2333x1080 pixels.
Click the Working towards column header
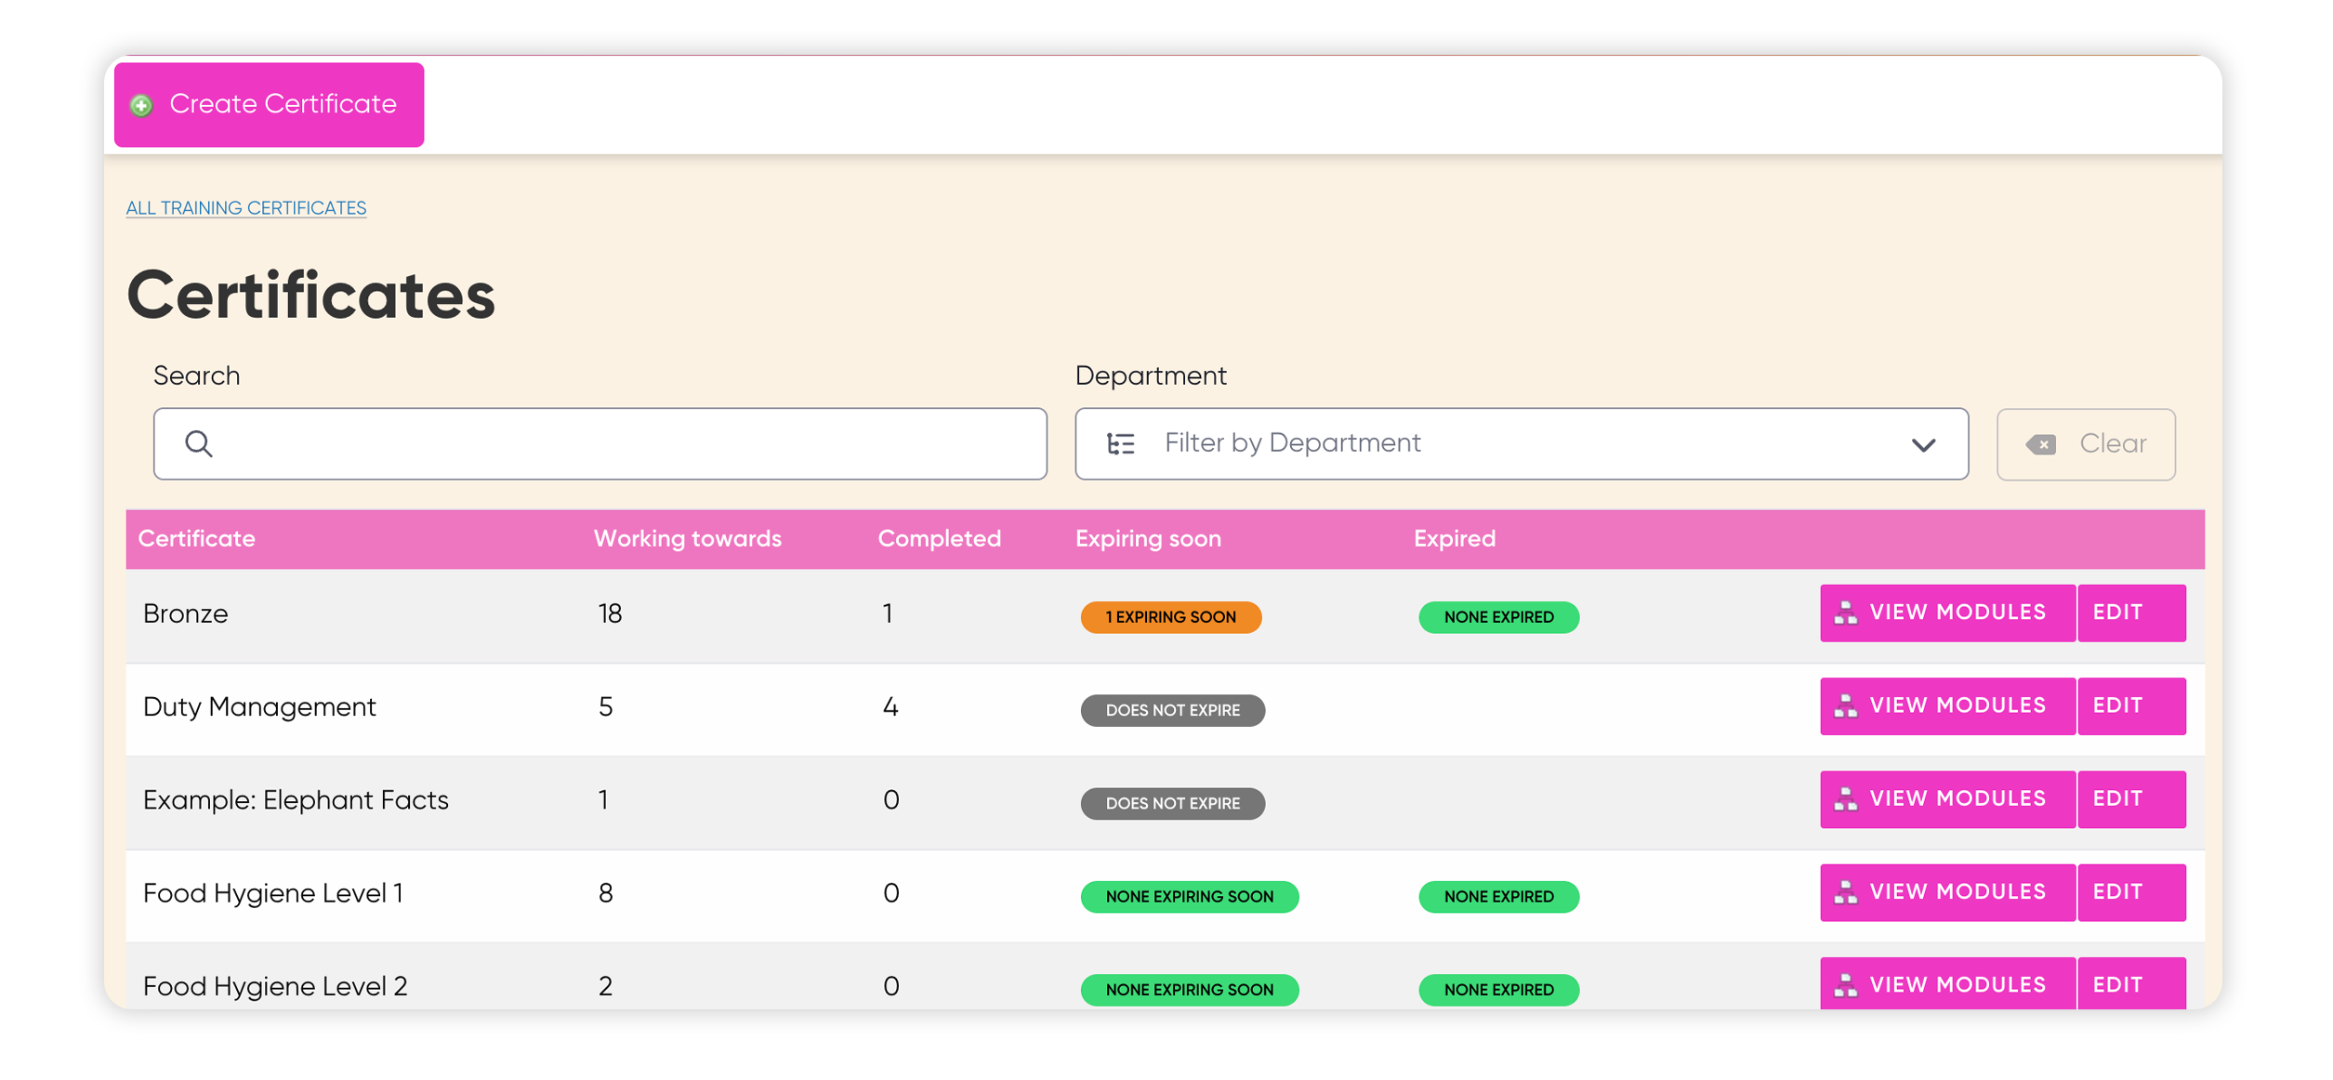tap(688, 539)
